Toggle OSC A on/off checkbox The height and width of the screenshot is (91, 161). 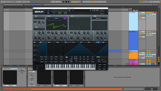(x=47, y=16)
